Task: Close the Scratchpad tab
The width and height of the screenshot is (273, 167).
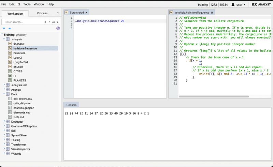Action: pos(86,13)
